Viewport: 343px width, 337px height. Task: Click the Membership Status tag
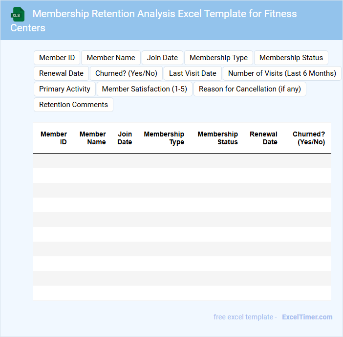[291, 58]
